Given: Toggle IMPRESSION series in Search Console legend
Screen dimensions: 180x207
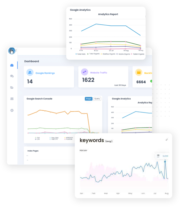Looking at the screenshot, I should [x=69, y=138].
